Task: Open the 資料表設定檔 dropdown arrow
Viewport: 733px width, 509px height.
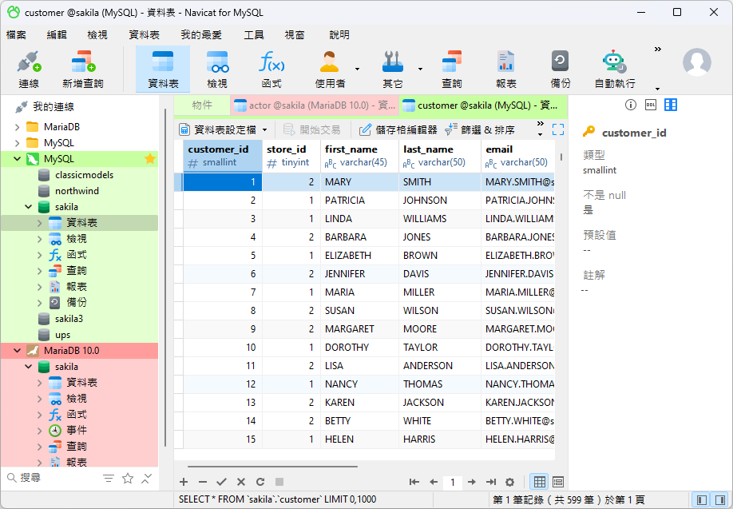Action: (265, 129)
